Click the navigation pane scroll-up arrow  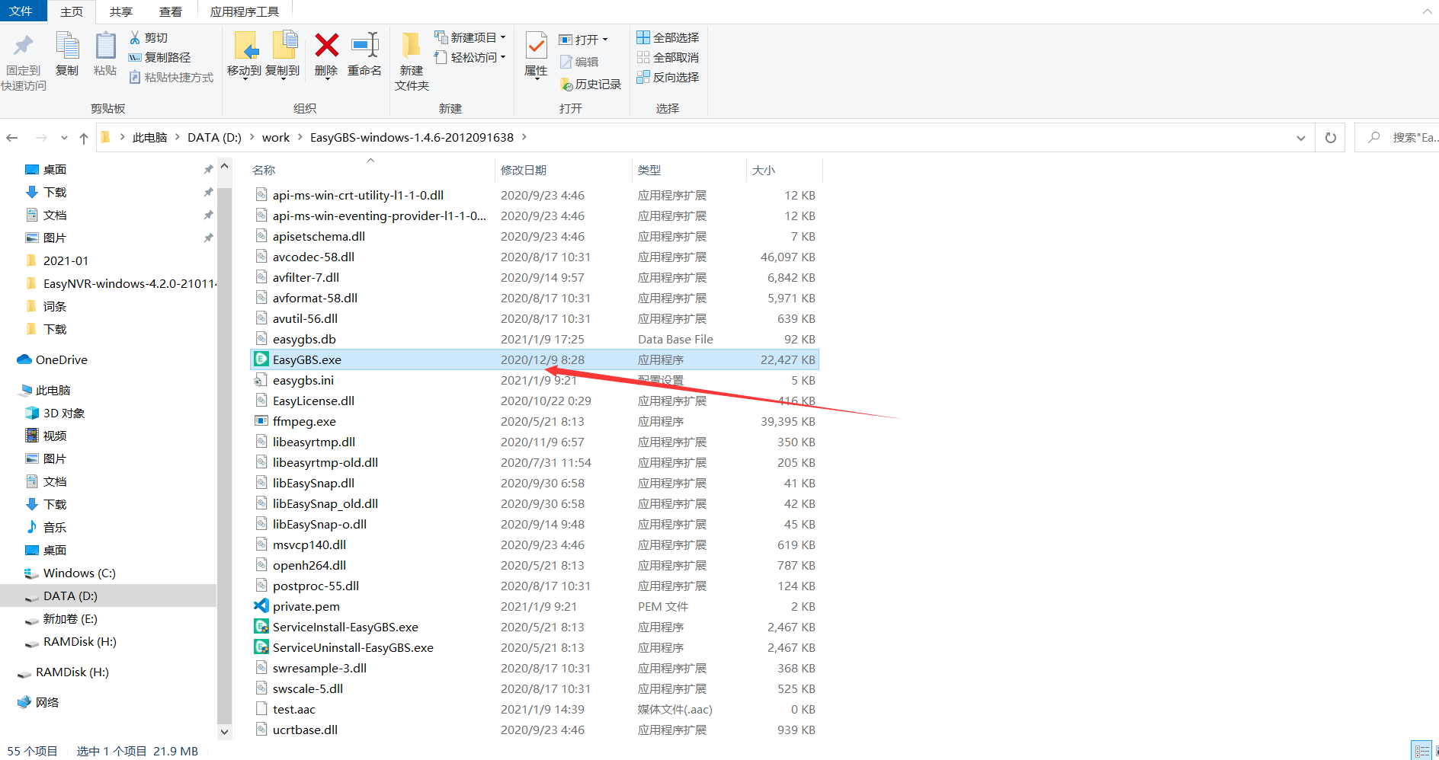coord(224,166)
